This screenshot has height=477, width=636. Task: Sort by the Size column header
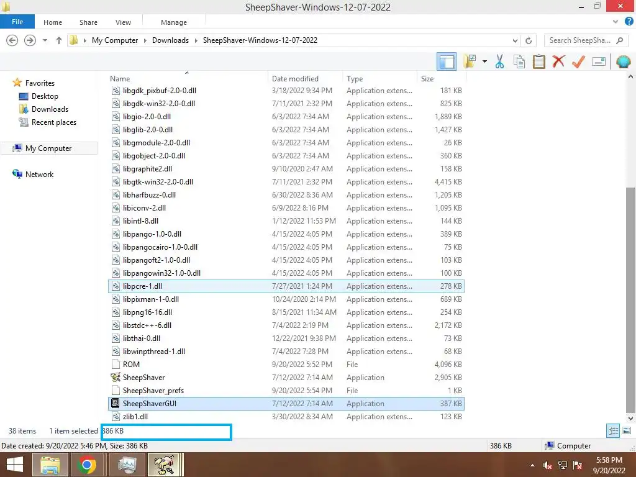point(427,79)
